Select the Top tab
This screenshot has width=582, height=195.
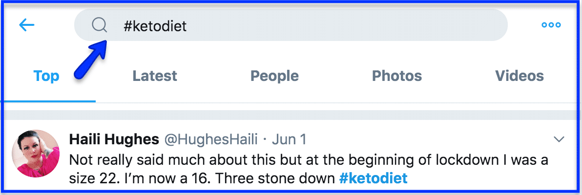click(46, 76)
